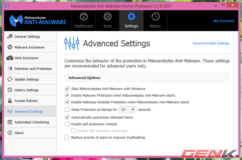Check Enable self-protection early start

73,131
